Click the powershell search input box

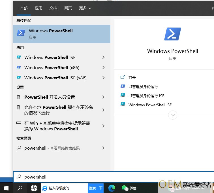pyautogui.click(x=113, y=177)
